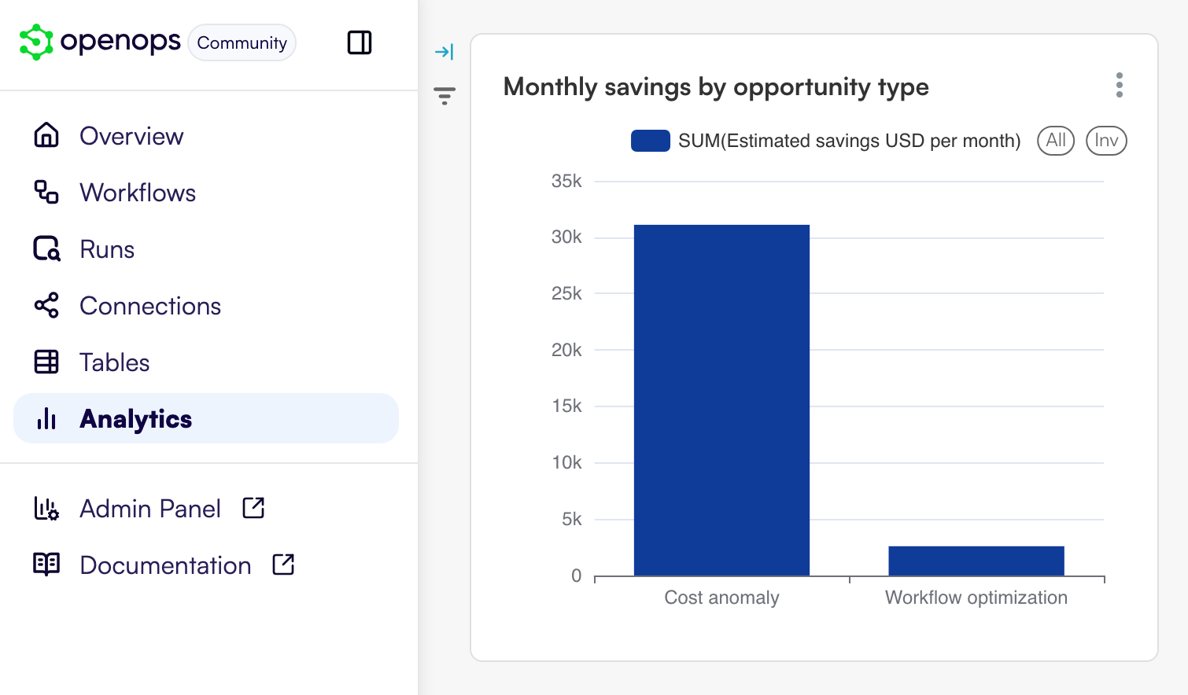
Task: Select the Workflows icon in the sidebar
Action: (x=46, y=193)
